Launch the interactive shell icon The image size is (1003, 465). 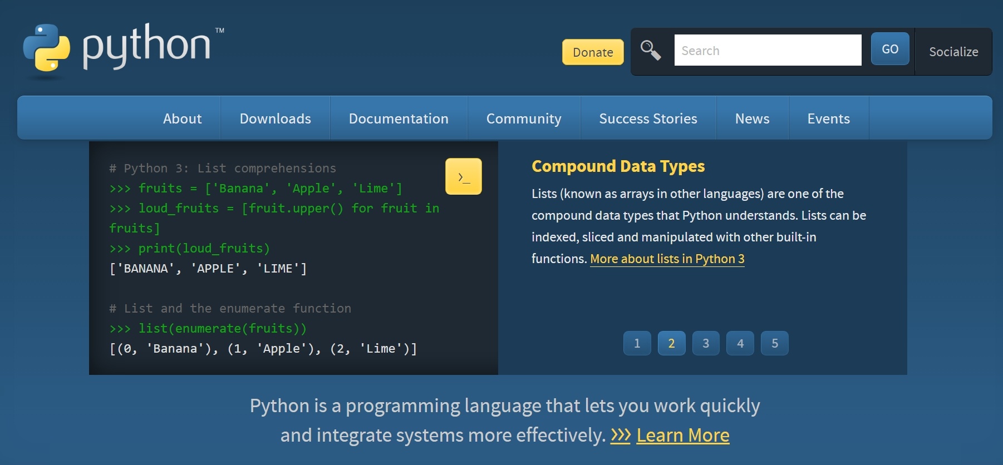point(463,177)
